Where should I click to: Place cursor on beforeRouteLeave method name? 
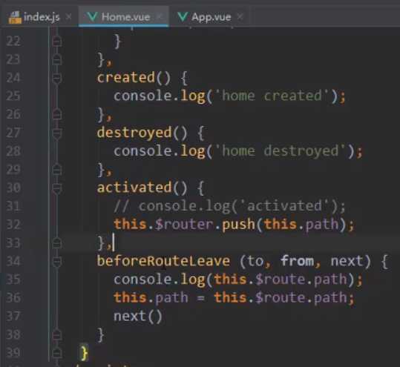point(163,261)
